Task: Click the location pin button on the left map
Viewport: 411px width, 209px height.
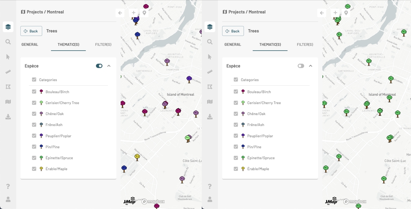Action: (x=144, y=13)
